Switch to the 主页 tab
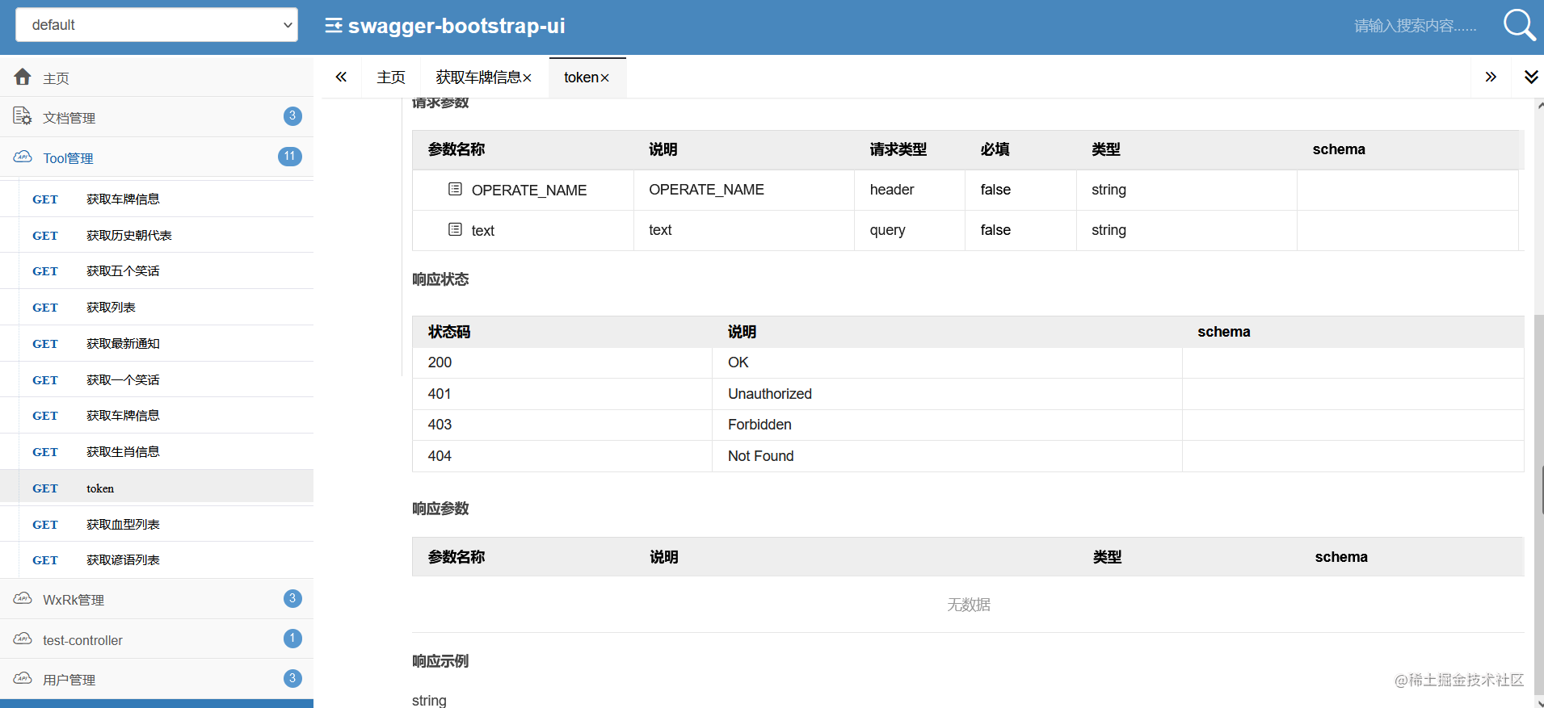The width and height of the screenshot is (1544, 708). 391,78
